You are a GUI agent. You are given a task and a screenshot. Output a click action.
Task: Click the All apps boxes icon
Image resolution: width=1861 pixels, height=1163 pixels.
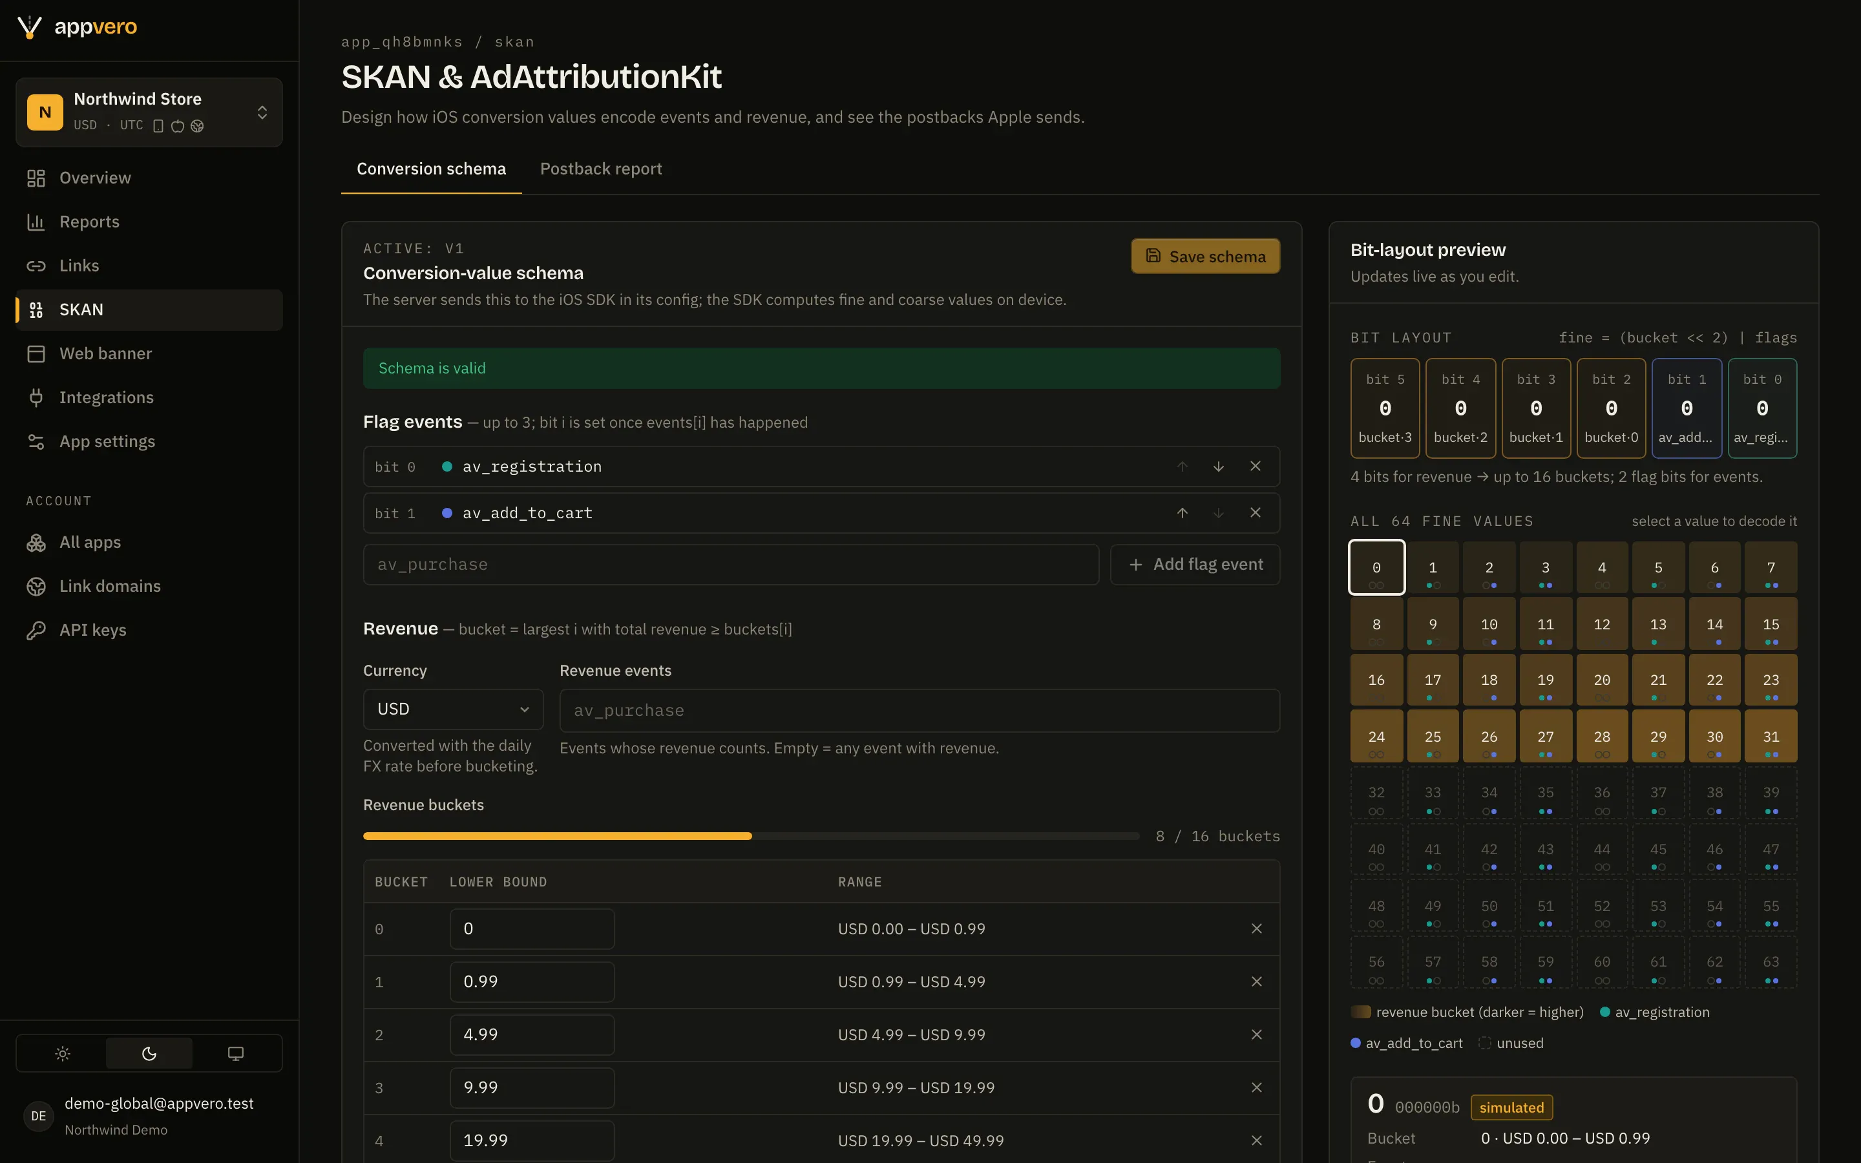coord(36,542)
